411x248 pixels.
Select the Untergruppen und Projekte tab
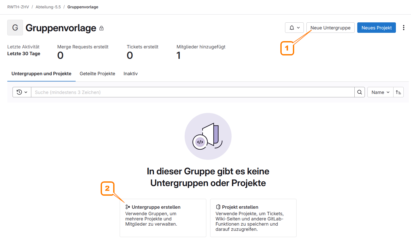(41, 74)
